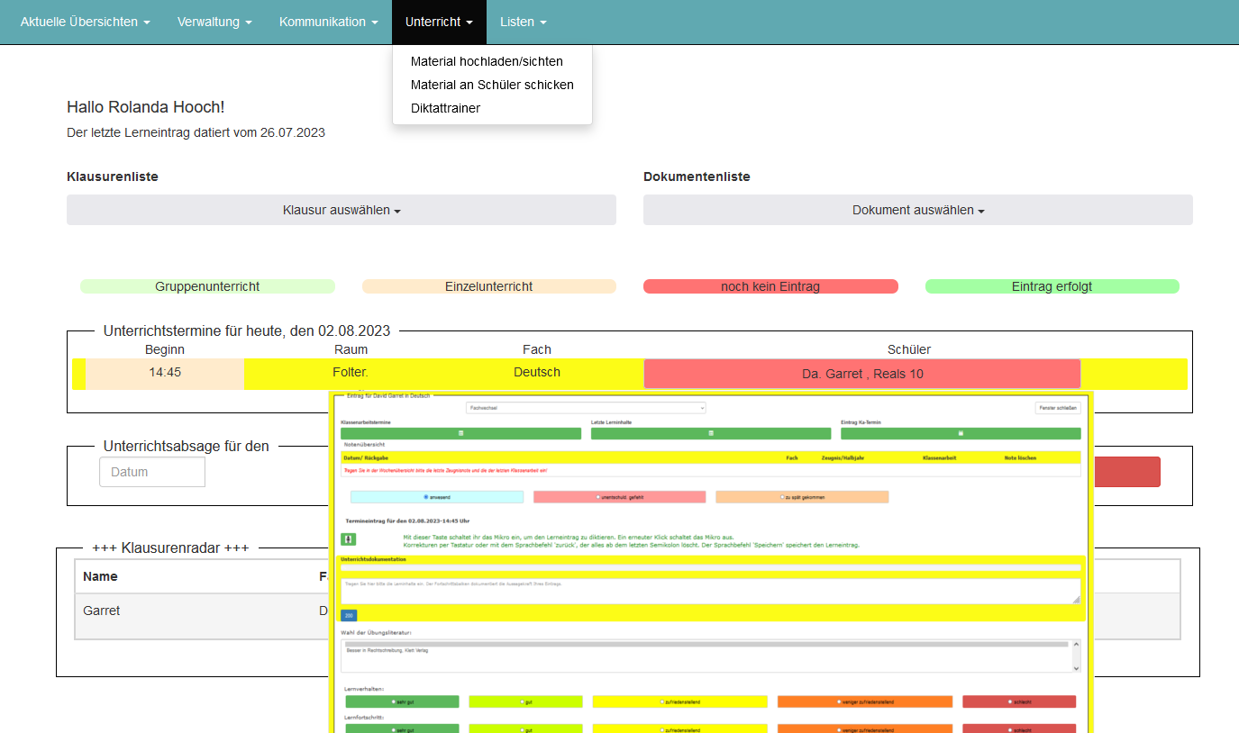Click the blue 200 character counter badge
Viewport: 1239px width, 733px height.
click(349, 615)
